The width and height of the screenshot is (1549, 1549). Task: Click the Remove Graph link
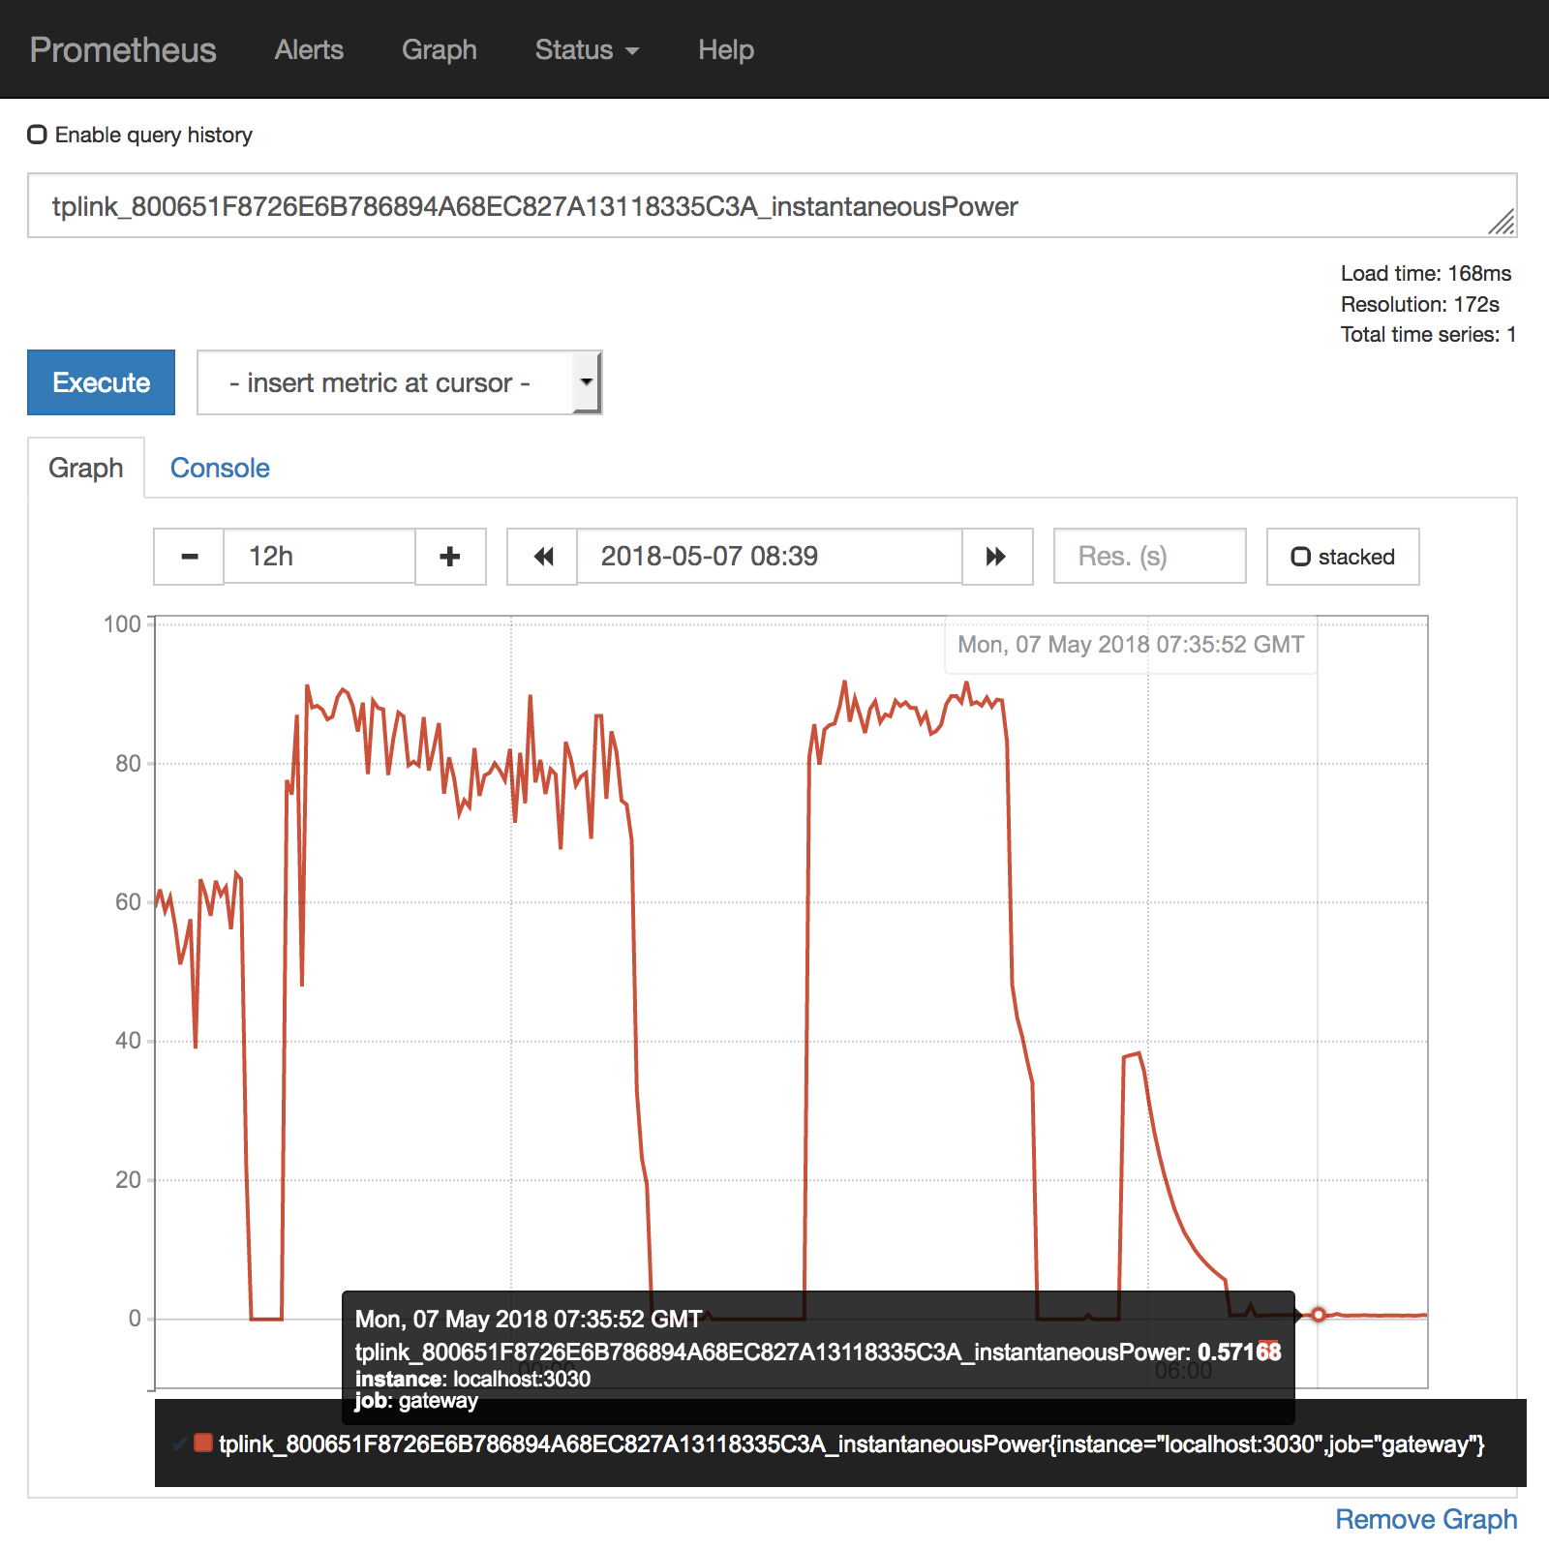[1426, 1519]
